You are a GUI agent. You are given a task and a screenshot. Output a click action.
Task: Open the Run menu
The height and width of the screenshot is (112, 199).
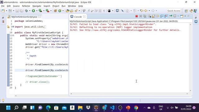(x=63, y=6)
